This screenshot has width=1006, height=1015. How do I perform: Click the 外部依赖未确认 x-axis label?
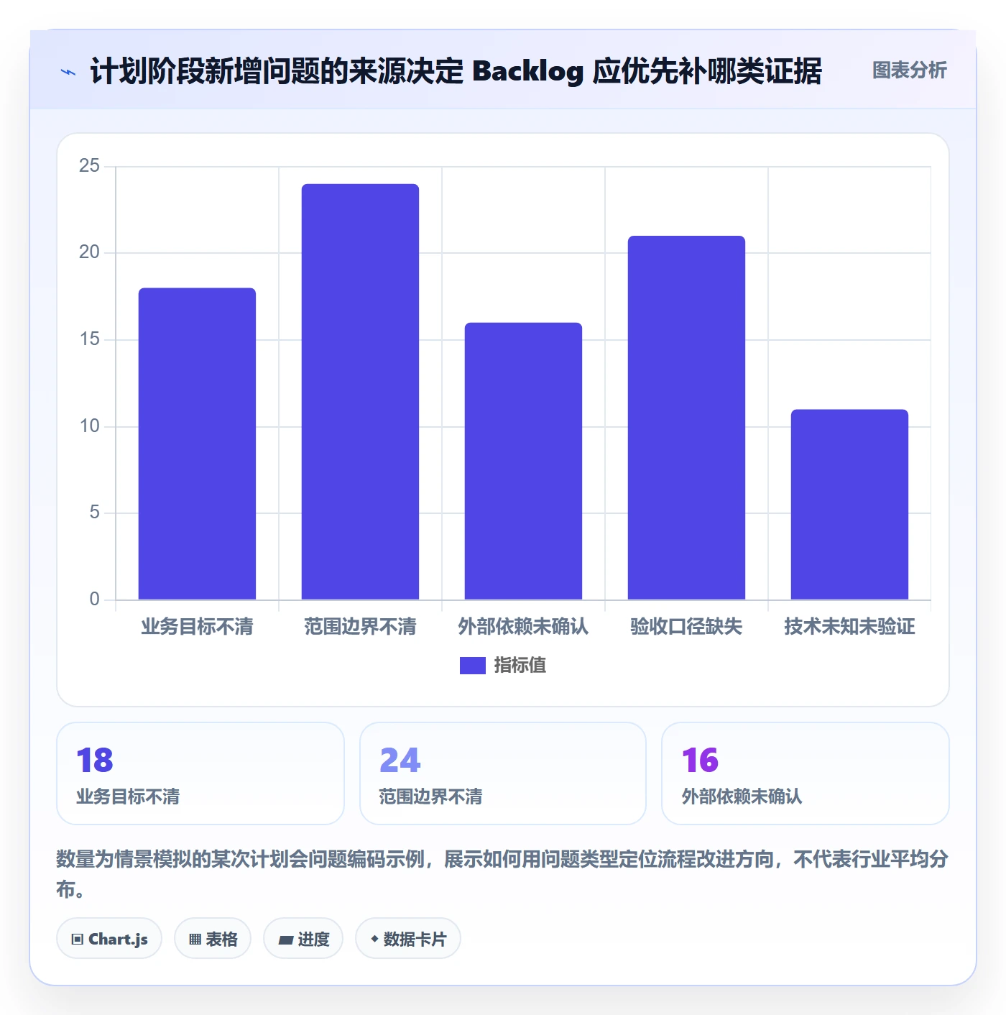523,627
